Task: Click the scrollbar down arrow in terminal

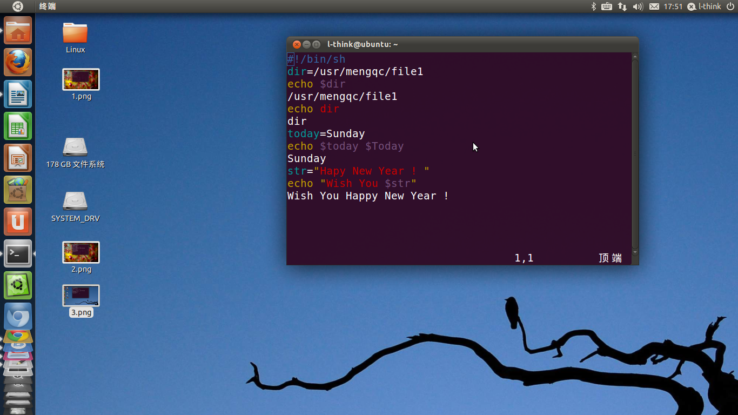Action: point(635,252)
